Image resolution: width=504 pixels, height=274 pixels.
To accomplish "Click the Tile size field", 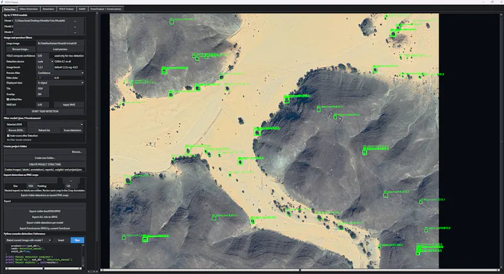I will click(x=42, y=89).
